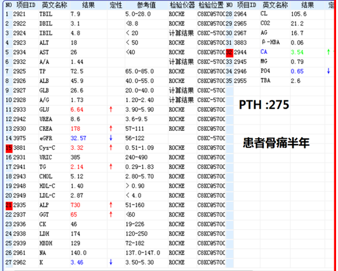The width and height of the screenshot is (338, 271).
Task: Click the 检验仪器 column header
Action: click(x=182, y=5)
